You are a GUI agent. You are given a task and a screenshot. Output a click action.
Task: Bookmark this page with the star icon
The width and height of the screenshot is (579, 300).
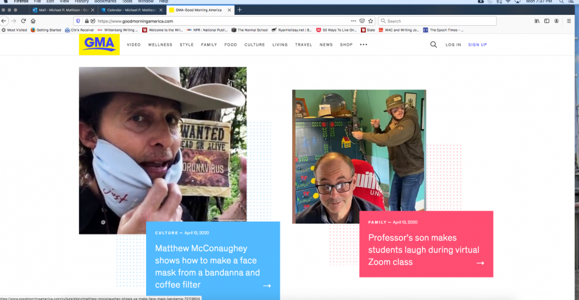point(371,21)
